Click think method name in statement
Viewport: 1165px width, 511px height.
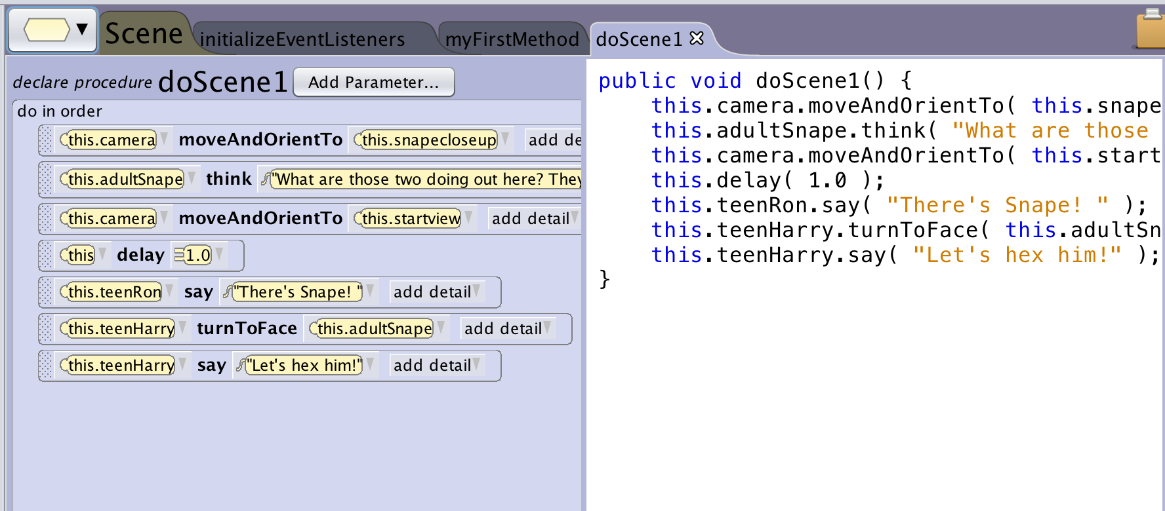pos(228,179)
